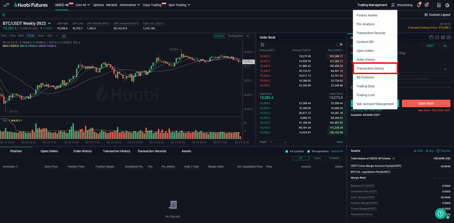The image size is (454, 223).
Task: Open the language globe icon
Action: coord(447,5)
